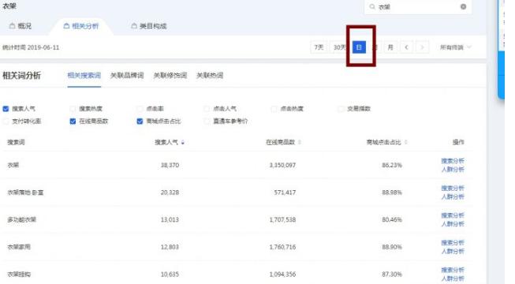The width and height of the screenshot is (515, 284).
Task: Click the 相关词分析 section heading
Action: [21, 75]
